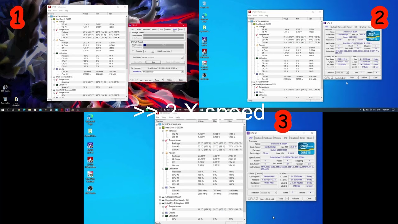Click Max column header in top-right HWMonitor
This screenshot has height=224, width=398.
pos(314,19)
